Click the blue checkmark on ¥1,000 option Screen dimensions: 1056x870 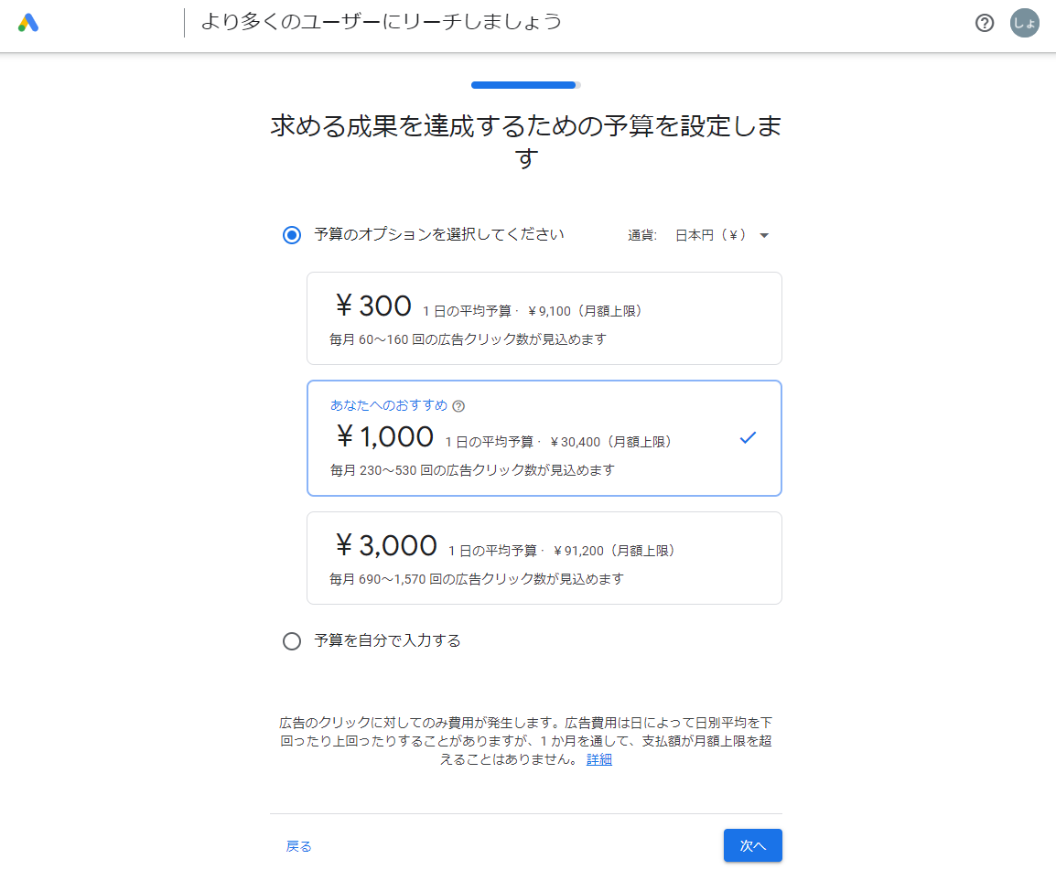pyautogui.click(x=748, y=437)
